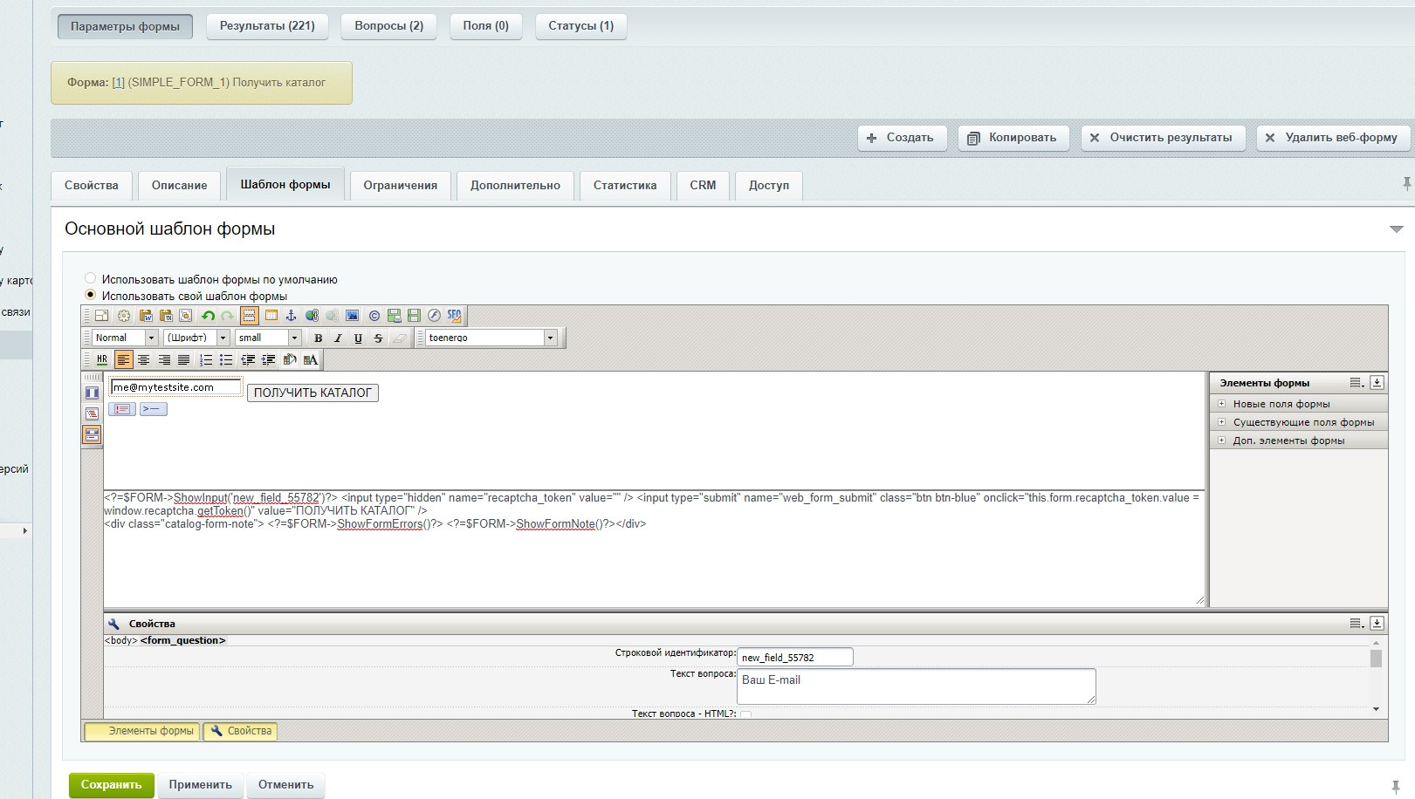Toggle italic formatting

[338, 338]
